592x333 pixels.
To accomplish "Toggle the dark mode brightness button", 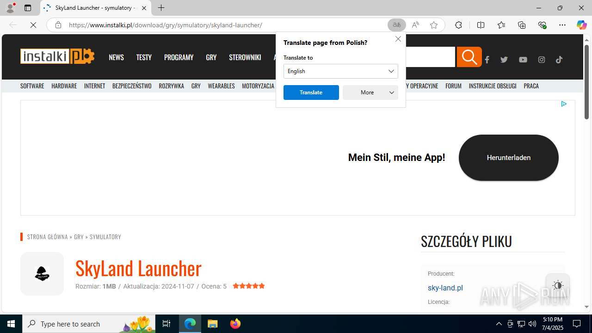I will click(x=558, y=285).
